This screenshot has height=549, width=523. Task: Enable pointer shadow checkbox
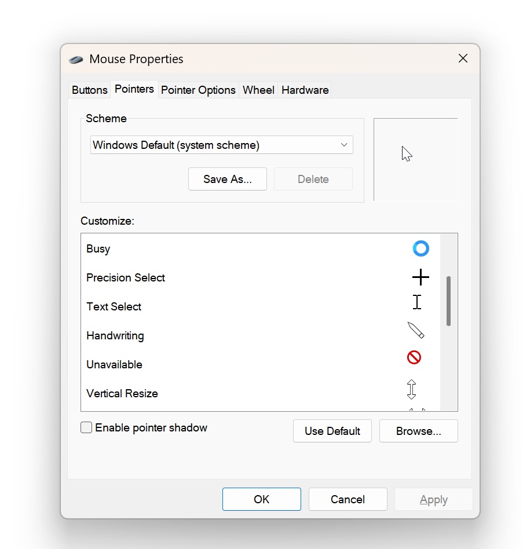(x=86, y=427)
